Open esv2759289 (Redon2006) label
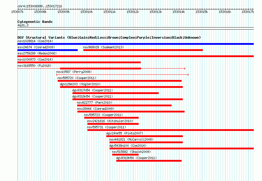Viewport: 262px width, 181px height. click(37, 53)
